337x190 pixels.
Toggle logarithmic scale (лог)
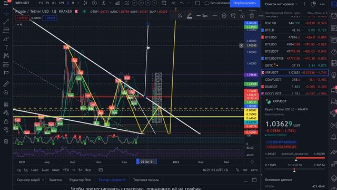click(245, 170)
